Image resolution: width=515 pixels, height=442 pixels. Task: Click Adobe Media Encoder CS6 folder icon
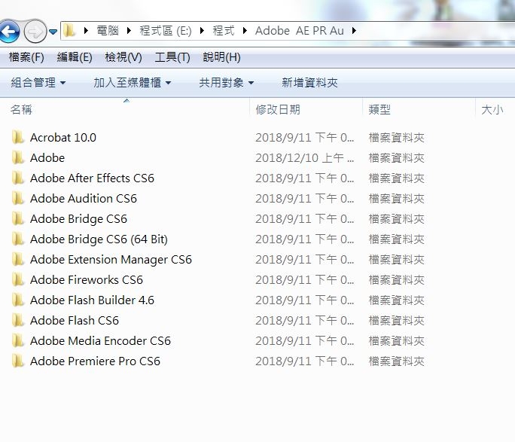point(18,341)
